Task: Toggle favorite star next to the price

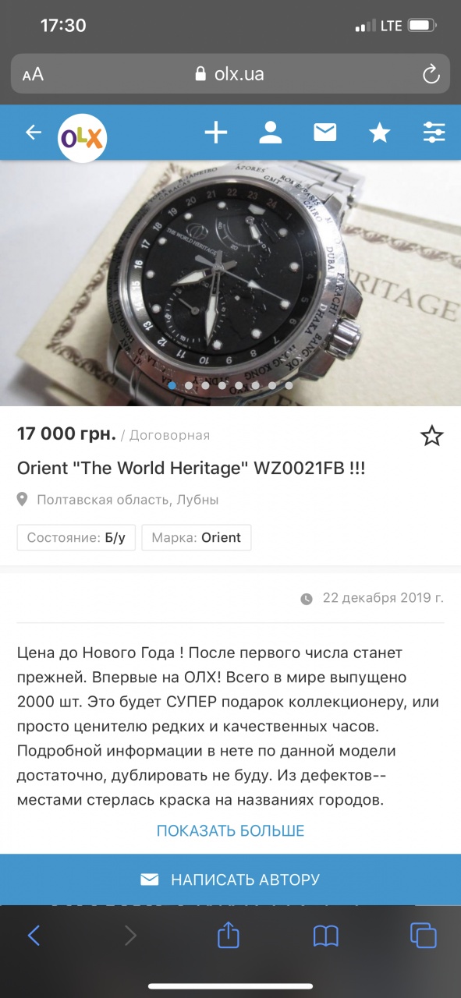Action: (432, 436)
